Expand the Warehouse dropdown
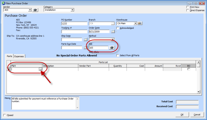Image resolution: width=207 pixels, height=120 pixels. [x=135, y=24]
